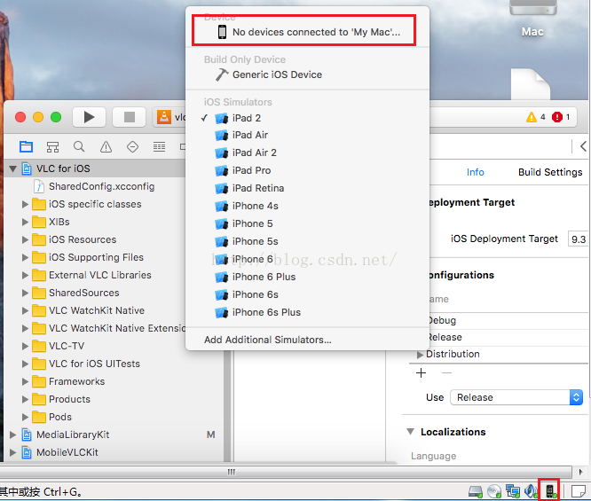Select the Release configuration row
Image resolution: width=591 pixels, height=501 pixels.
point(507,338)
